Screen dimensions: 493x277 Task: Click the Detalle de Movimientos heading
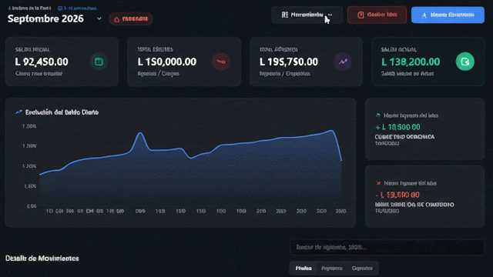[x=42, y=259]
